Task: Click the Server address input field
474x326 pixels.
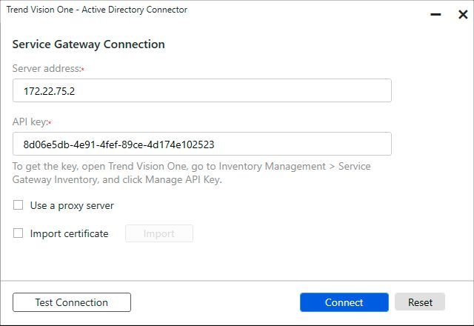Action: [202, 90]
